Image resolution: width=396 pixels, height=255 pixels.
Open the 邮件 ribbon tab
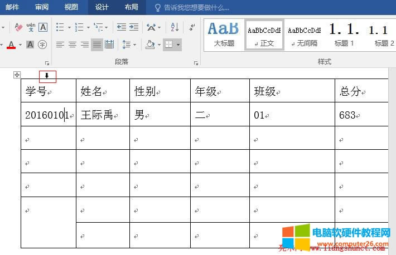pos(12,7)
